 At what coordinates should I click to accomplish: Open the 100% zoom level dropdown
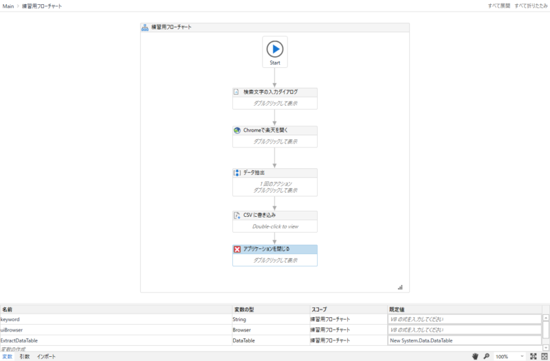521,357
